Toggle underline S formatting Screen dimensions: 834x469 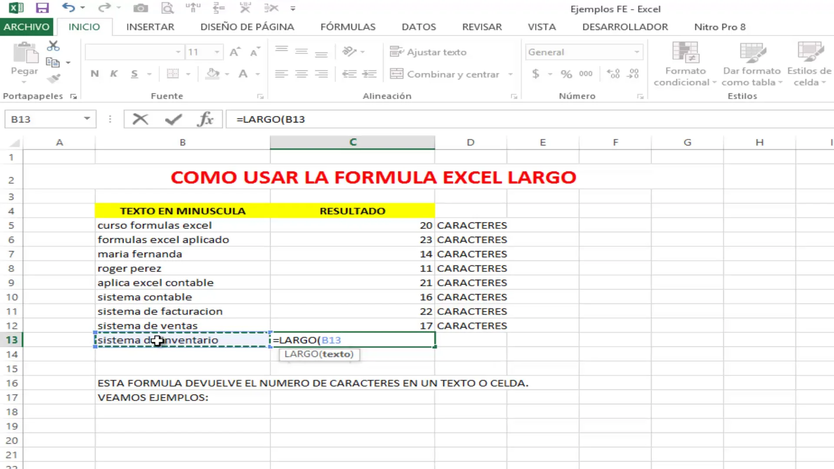[135, 74]
